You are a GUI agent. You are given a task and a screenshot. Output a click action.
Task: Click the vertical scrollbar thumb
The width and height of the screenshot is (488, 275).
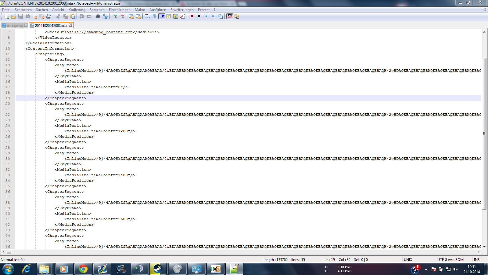pyautogui.click(x=484, y=134)
